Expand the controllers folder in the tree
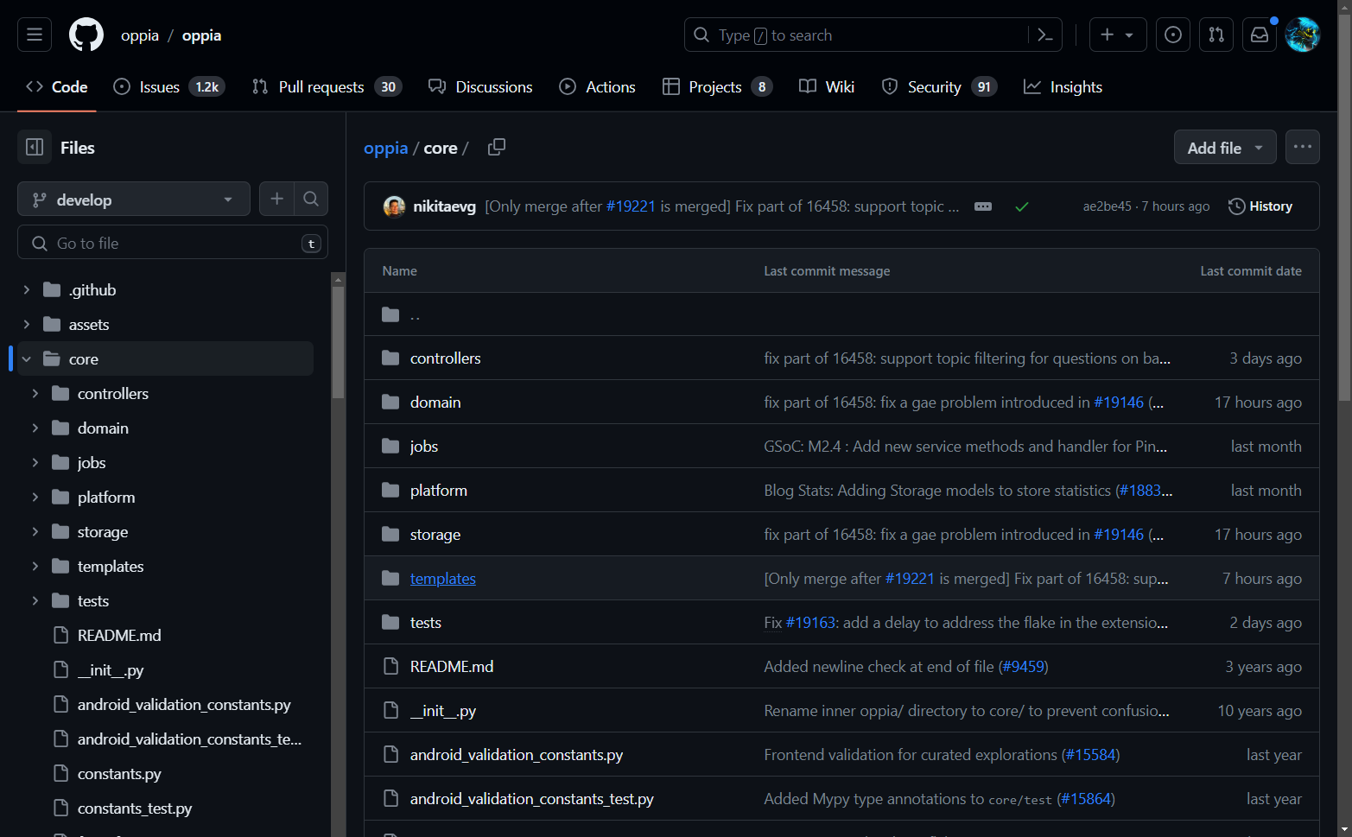The width and height of the screenshot is (1352, 837). [x=35, y=393]
